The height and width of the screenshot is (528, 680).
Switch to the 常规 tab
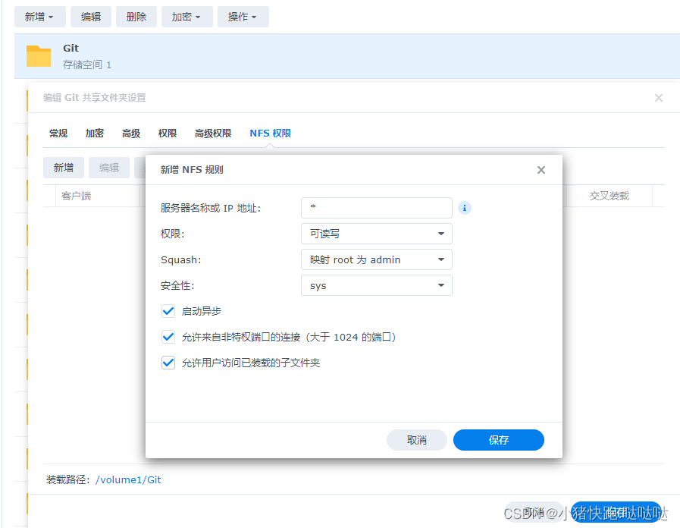click(x=58, y=133)
